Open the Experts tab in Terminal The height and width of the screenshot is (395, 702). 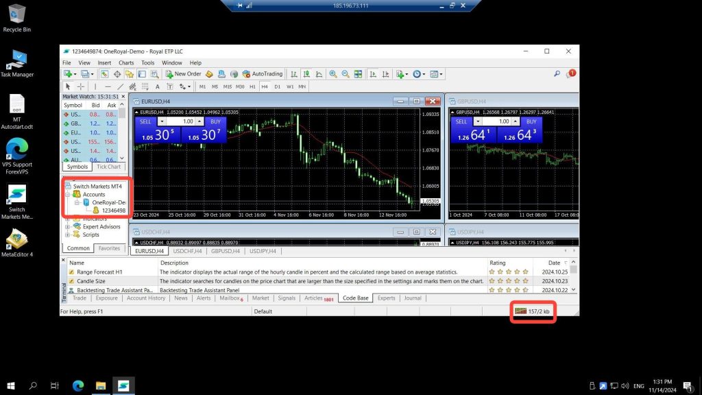(x=387, y=298)
